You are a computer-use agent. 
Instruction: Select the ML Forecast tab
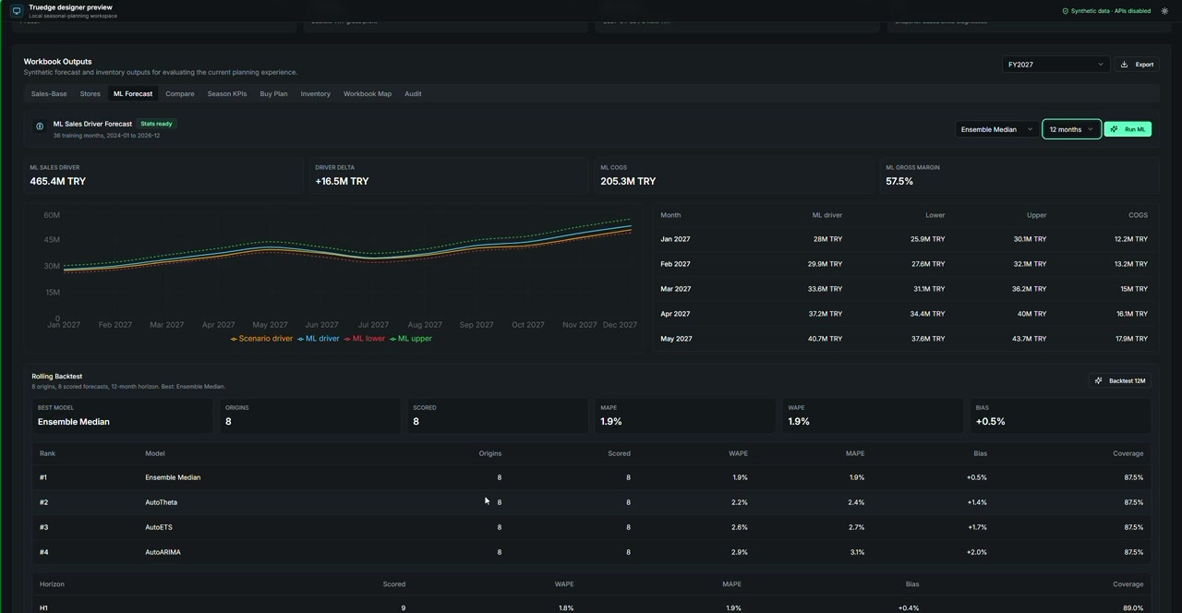pyautogui.click(x=133, y=94)
